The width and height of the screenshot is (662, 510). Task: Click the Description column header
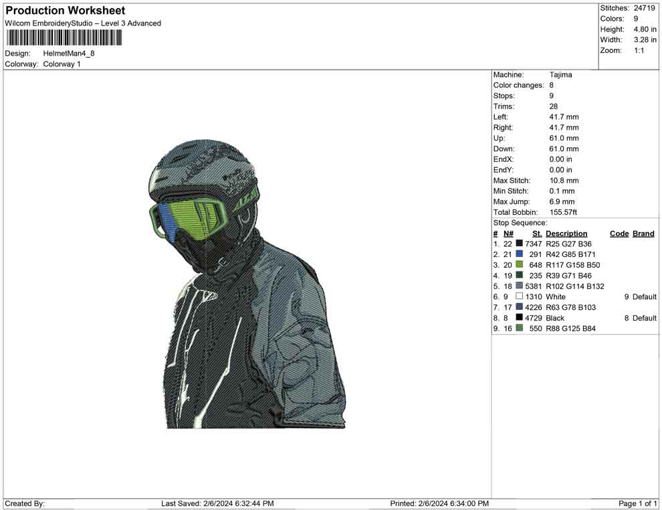(566, 233)
